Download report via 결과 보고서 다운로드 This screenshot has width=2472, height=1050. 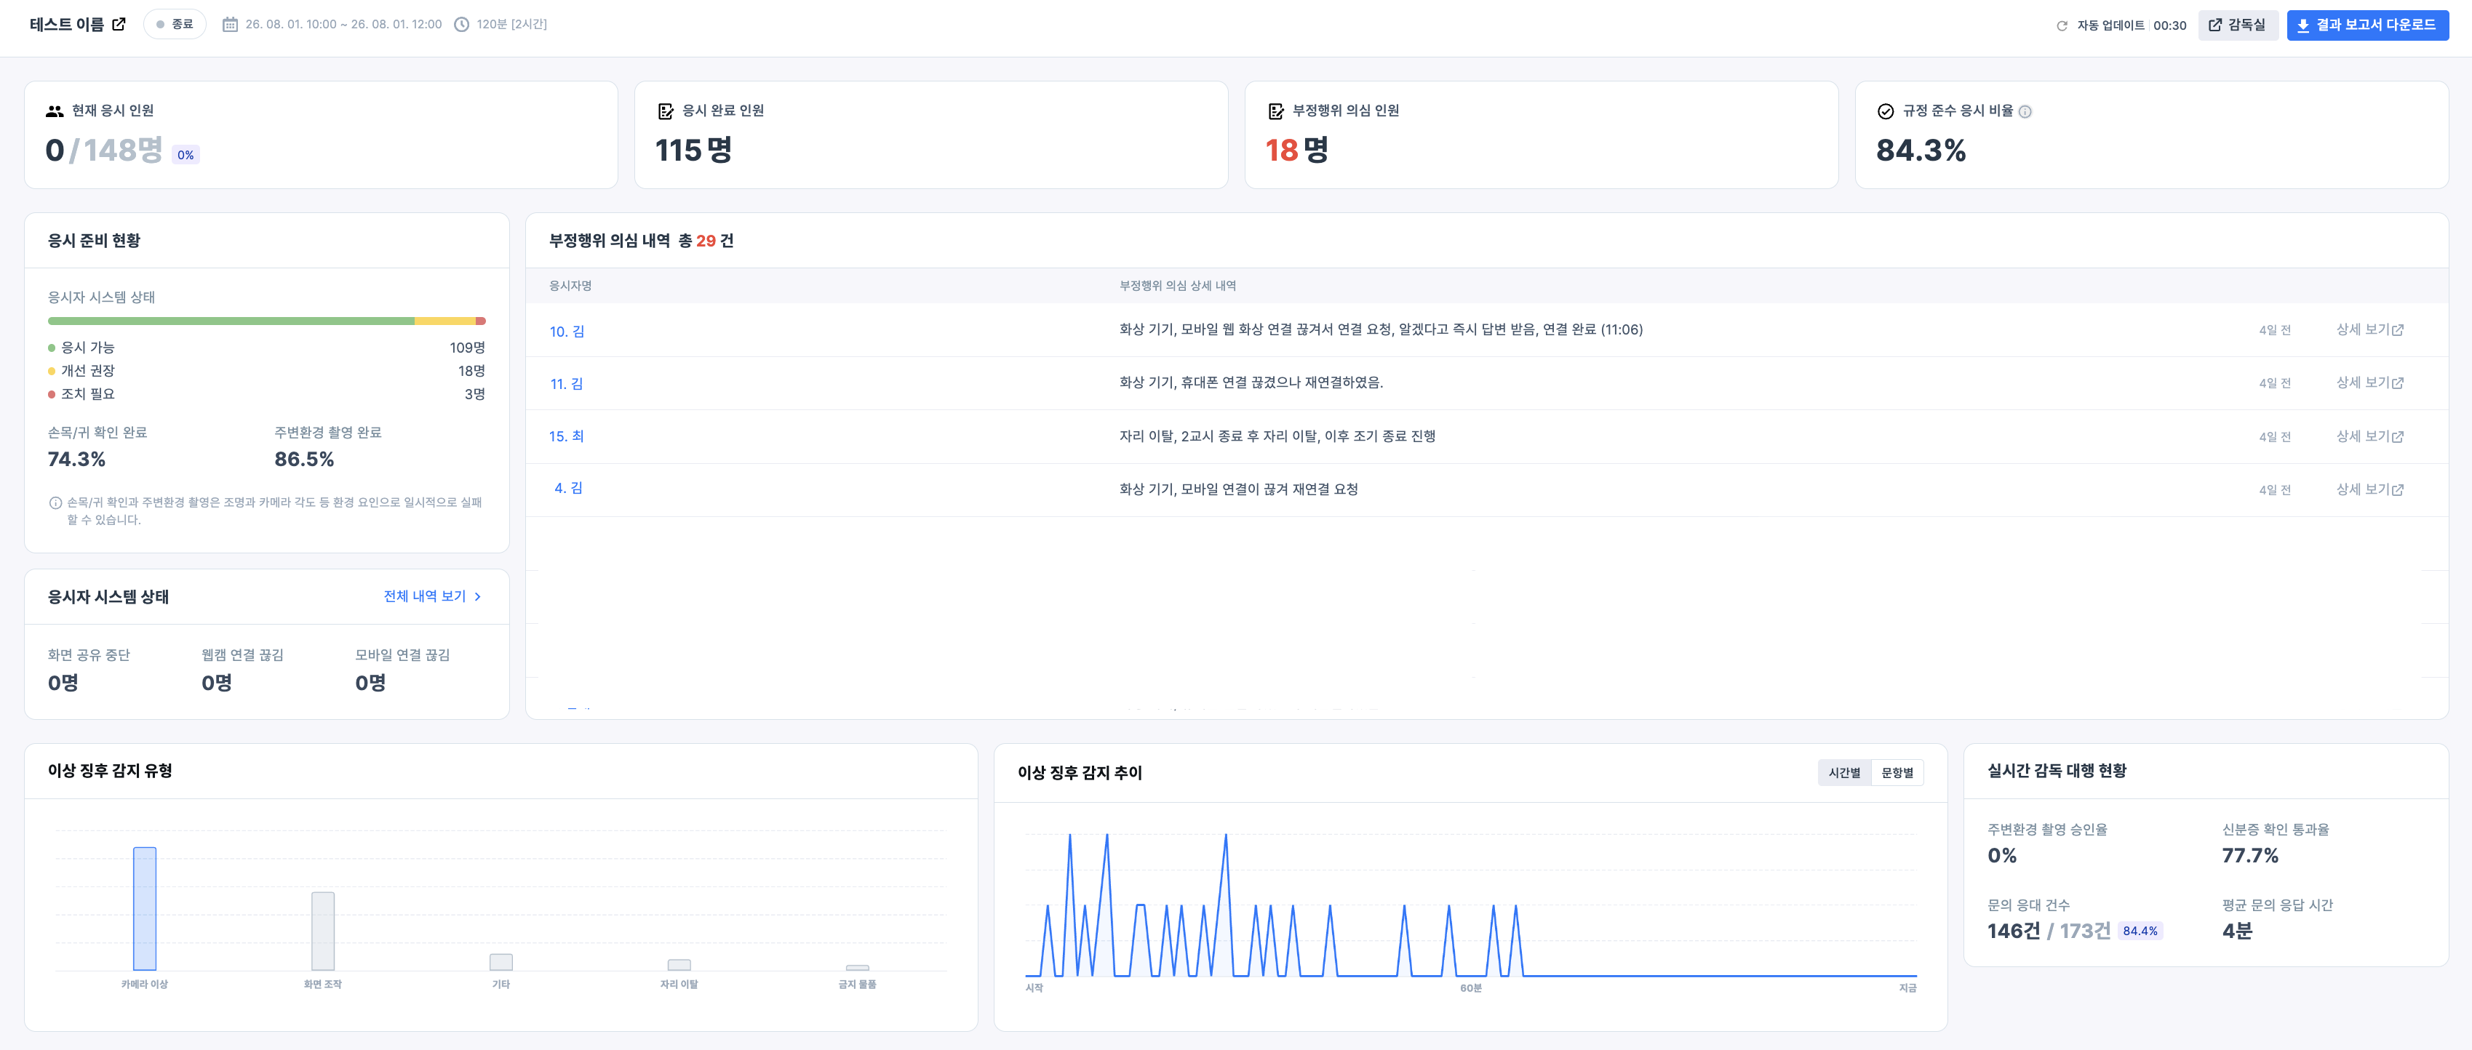(2367, 25)
